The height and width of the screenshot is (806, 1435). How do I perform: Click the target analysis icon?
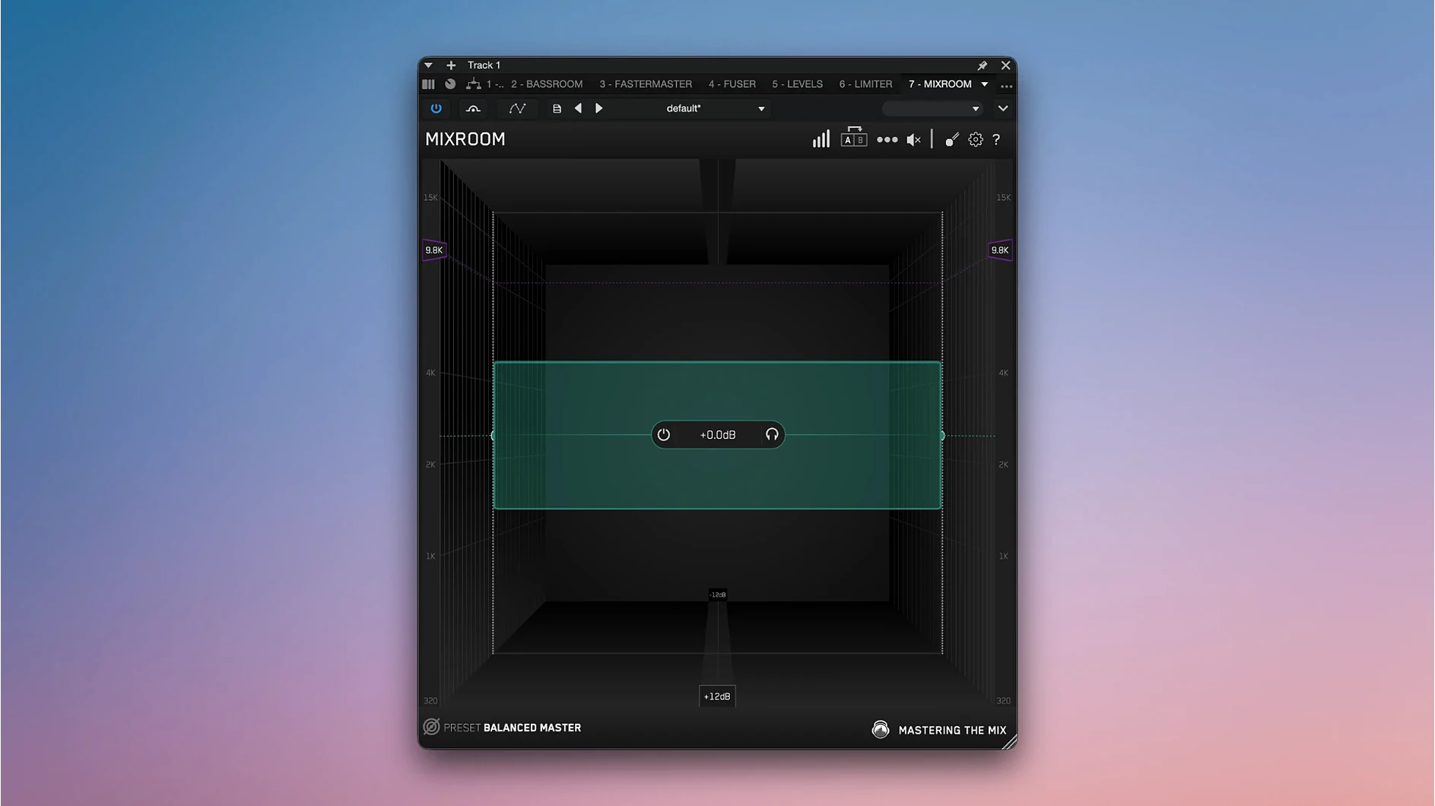[951, 140]
